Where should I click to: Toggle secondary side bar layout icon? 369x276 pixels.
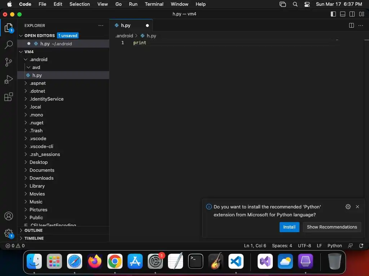click(352, 14)
